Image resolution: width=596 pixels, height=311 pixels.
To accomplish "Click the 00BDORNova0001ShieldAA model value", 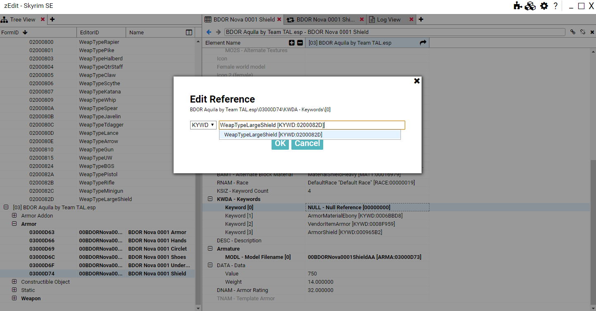I will pos(365,257).
